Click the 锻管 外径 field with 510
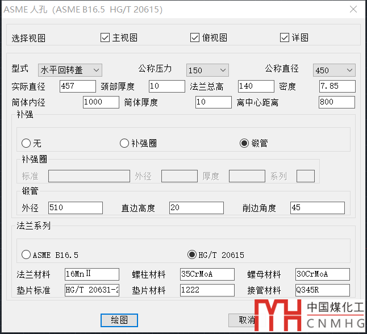 [76, 208]
